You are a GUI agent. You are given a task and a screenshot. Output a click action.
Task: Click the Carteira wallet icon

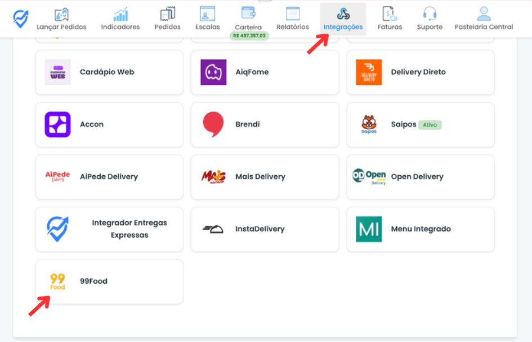coord(248,13)
